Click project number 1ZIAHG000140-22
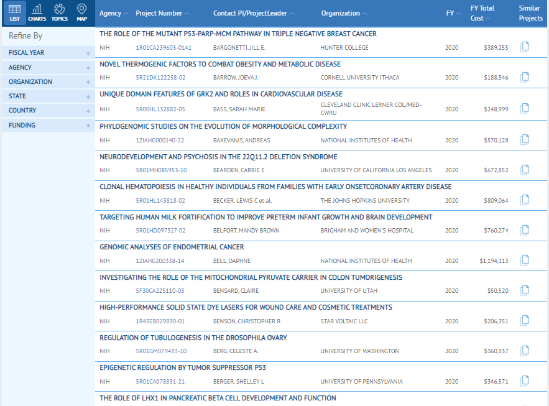 160,141
